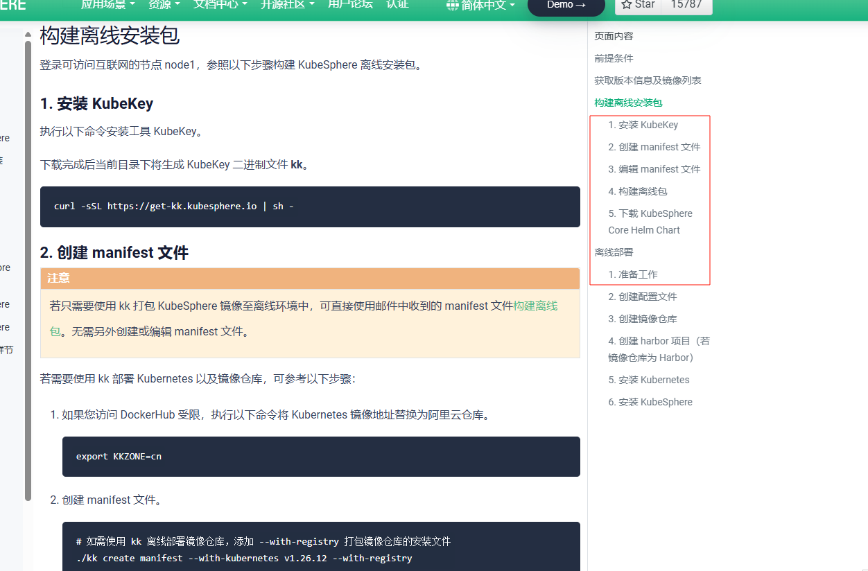Click the globe language icon
The height and width of the screenshot is (571, 868).
[x=453, y=6]
